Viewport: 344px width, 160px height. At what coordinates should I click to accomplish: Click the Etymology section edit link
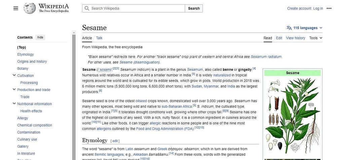(115, 141)
